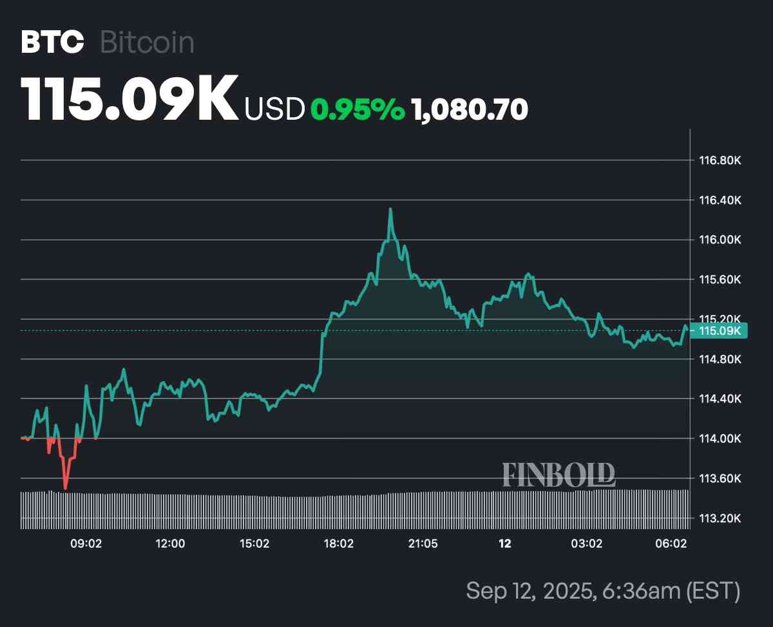Select the 21:05 time axis marker
The height and width of the screenshot is (627, 773).
pos(423,544)
